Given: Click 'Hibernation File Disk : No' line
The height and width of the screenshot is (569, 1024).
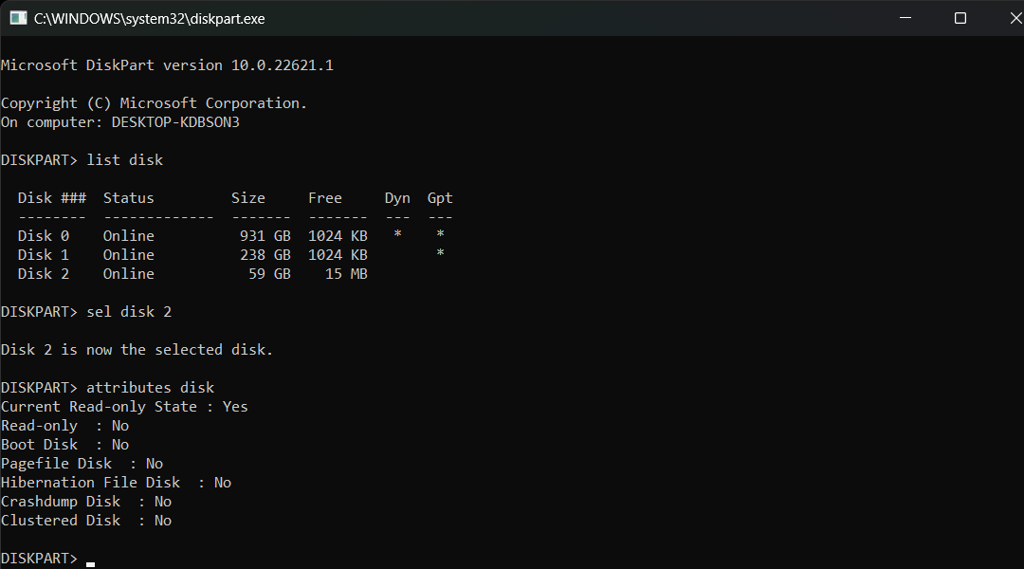Looking at the screenshot, I should point(117,482).
